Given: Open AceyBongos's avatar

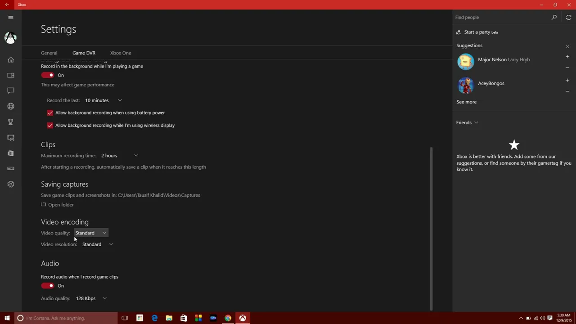Looking at the screenshot, I should pyautogui.click(x=466, y=85).
